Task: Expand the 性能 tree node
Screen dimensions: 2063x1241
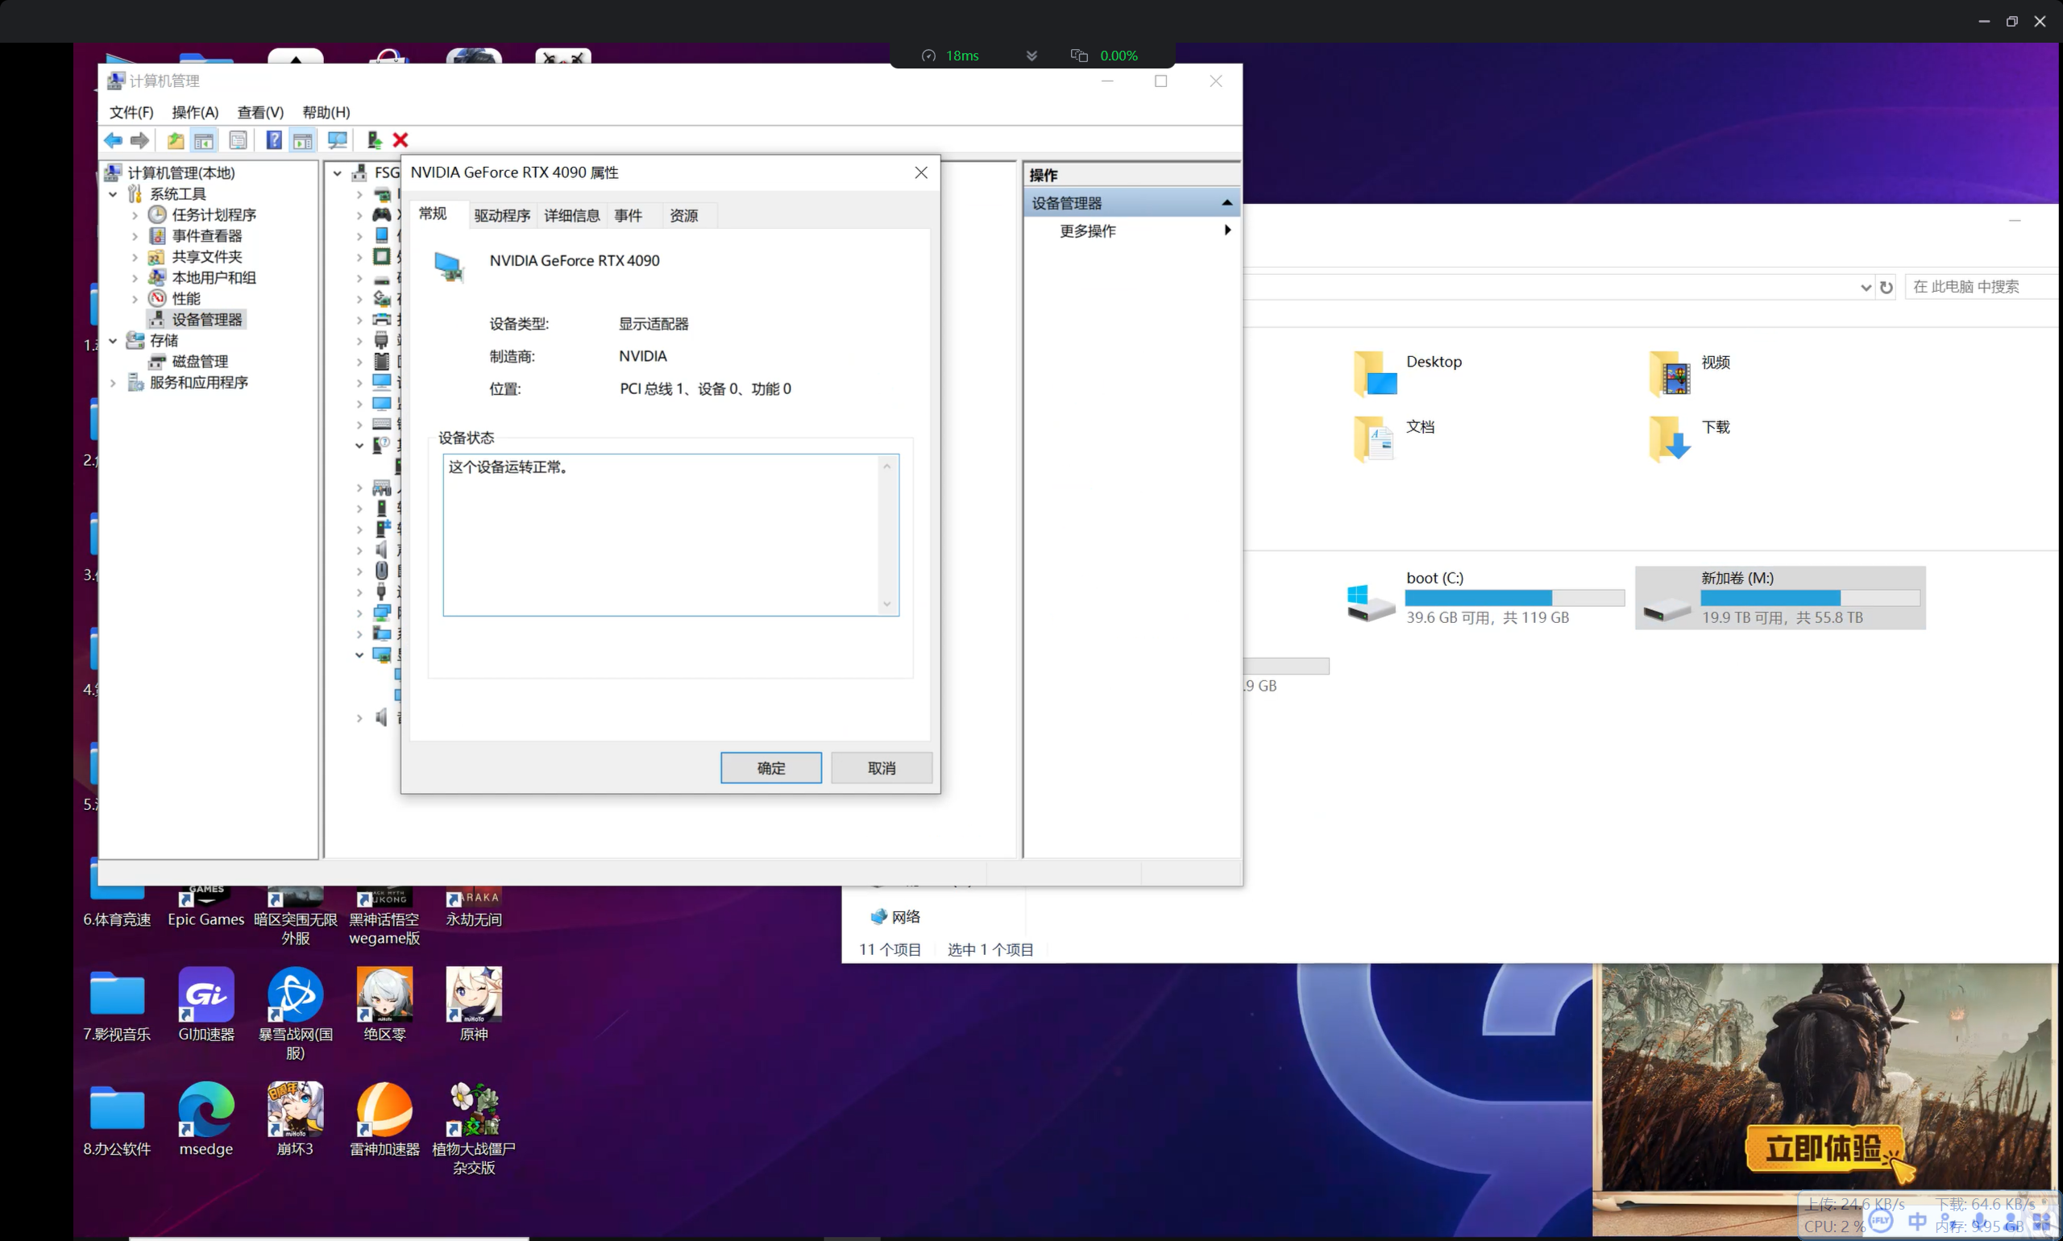Action: tap(135, 298)
